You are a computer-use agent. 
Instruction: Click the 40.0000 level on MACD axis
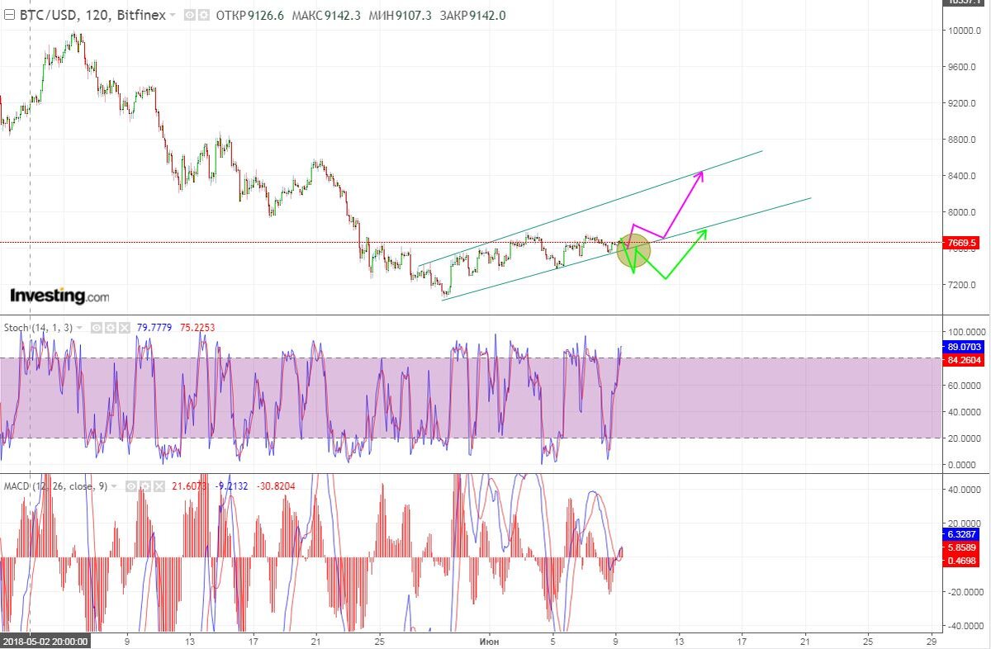coord(963,489)
